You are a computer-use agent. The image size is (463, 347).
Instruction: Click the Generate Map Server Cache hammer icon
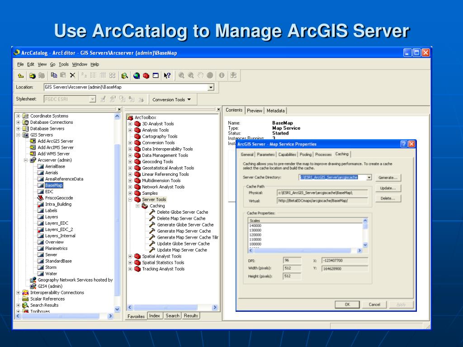tap(152, 231)
